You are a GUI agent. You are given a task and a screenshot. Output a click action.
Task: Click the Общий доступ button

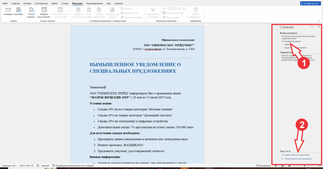[x=310, y=3]
